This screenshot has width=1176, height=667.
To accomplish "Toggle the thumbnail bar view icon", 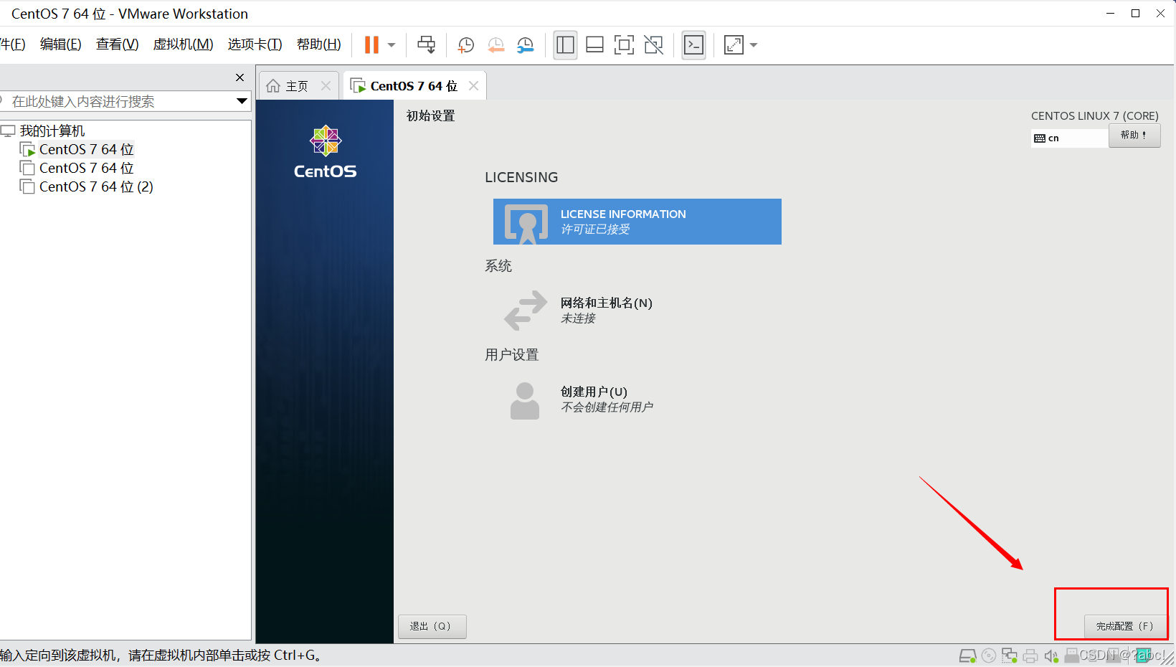I will coord(594,45).
